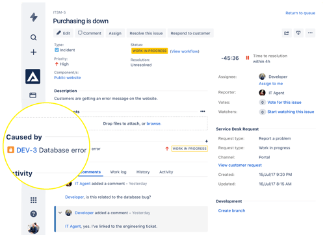
Task: Switch to the Comments tab
Action: (90, 172)
